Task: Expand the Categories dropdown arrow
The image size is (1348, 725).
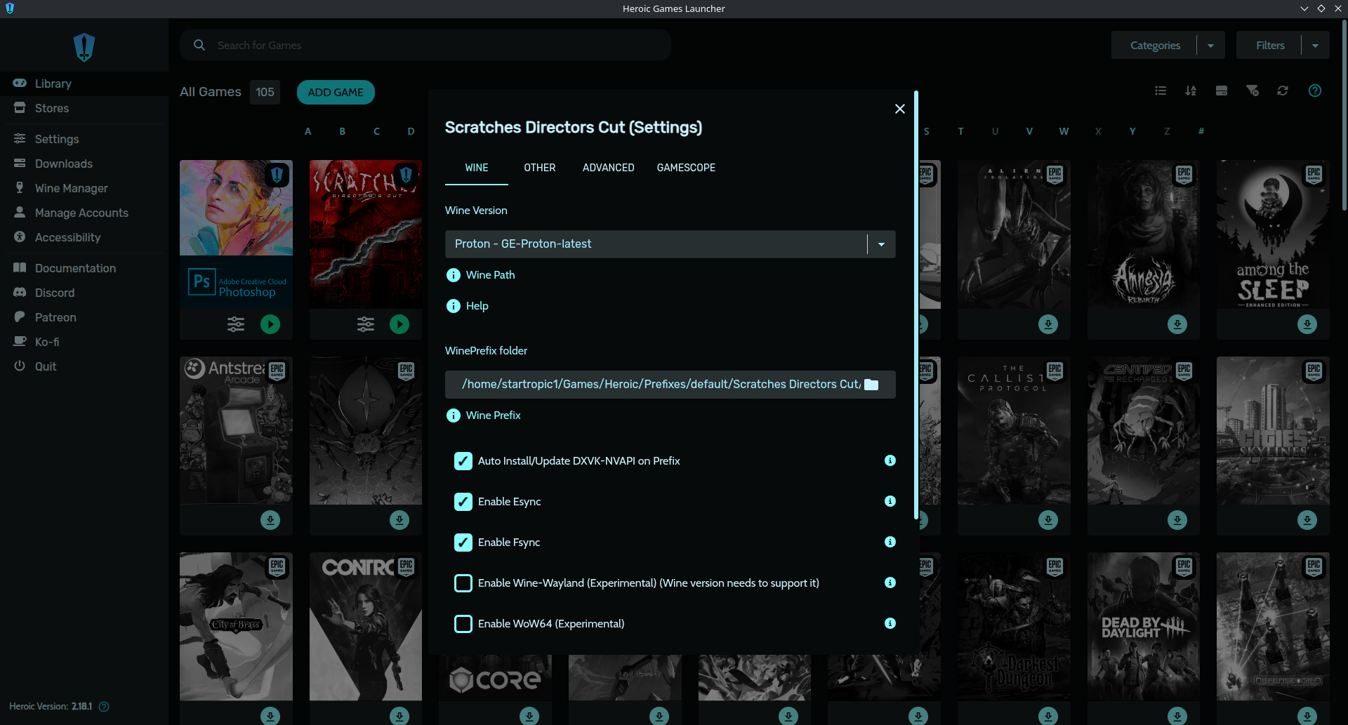Action: pos(1210,44)
